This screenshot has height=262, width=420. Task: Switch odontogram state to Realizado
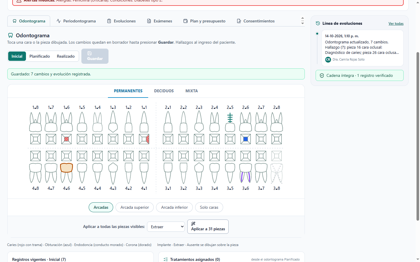click(66, 56)
